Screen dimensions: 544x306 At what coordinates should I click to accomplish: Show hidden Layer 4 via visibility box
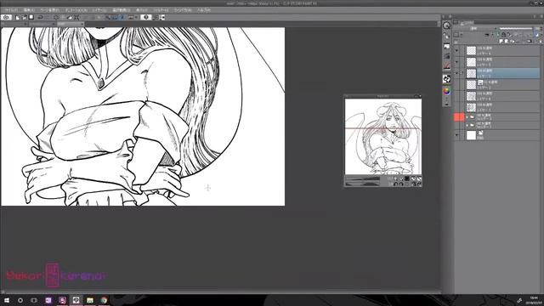[456, 96]
